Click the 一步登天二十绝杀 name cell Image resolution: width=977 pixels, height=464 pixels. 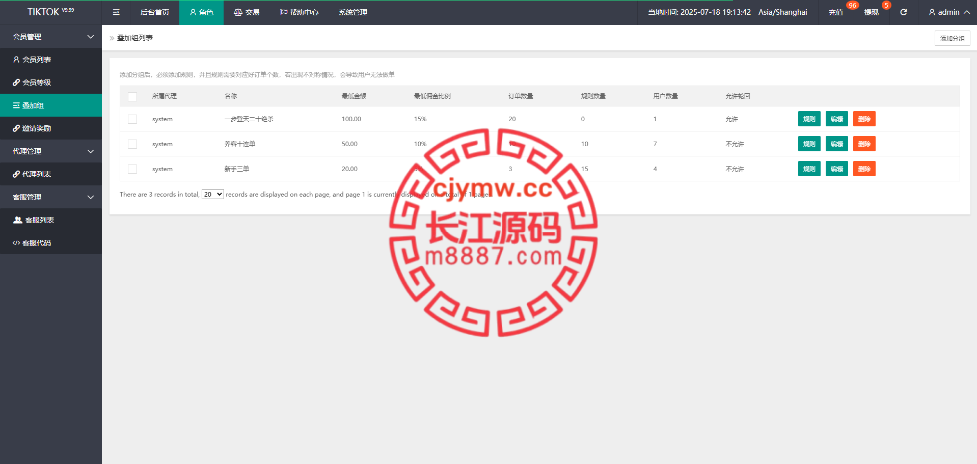coord(249,119)
